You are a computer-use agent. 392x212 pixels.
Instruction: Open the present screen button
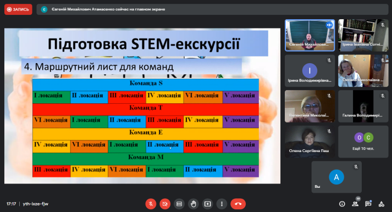207,204
